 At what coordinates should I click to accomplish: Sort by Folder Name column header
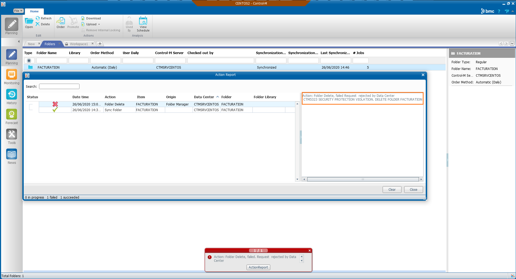tap(47, 53)
